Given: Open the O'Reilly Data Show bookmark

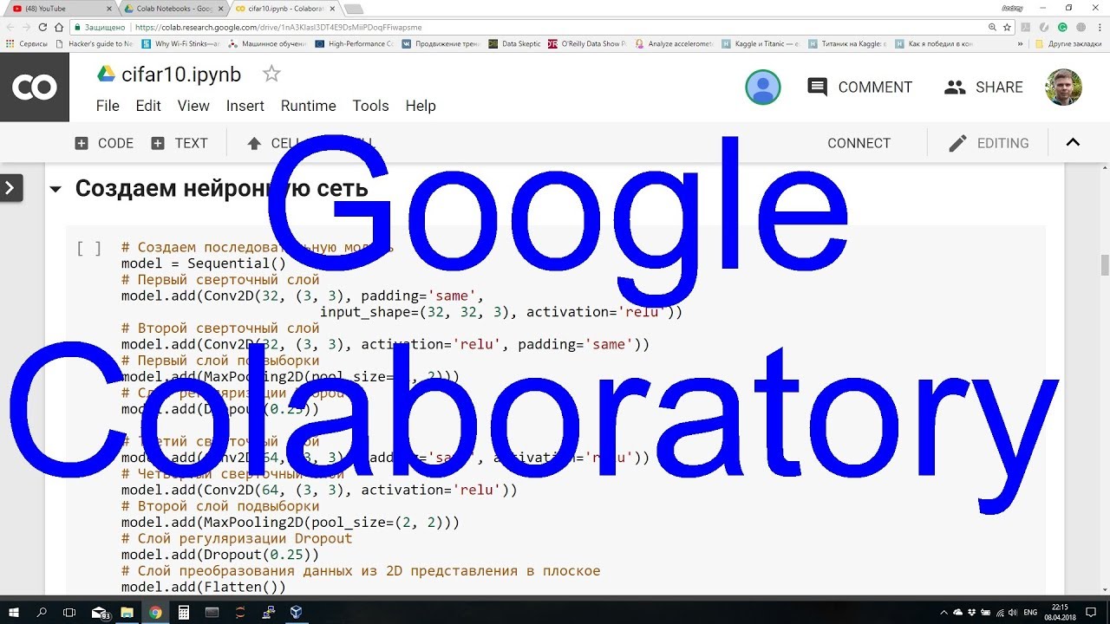Looking at the screenshot, I should pos(587,43).
